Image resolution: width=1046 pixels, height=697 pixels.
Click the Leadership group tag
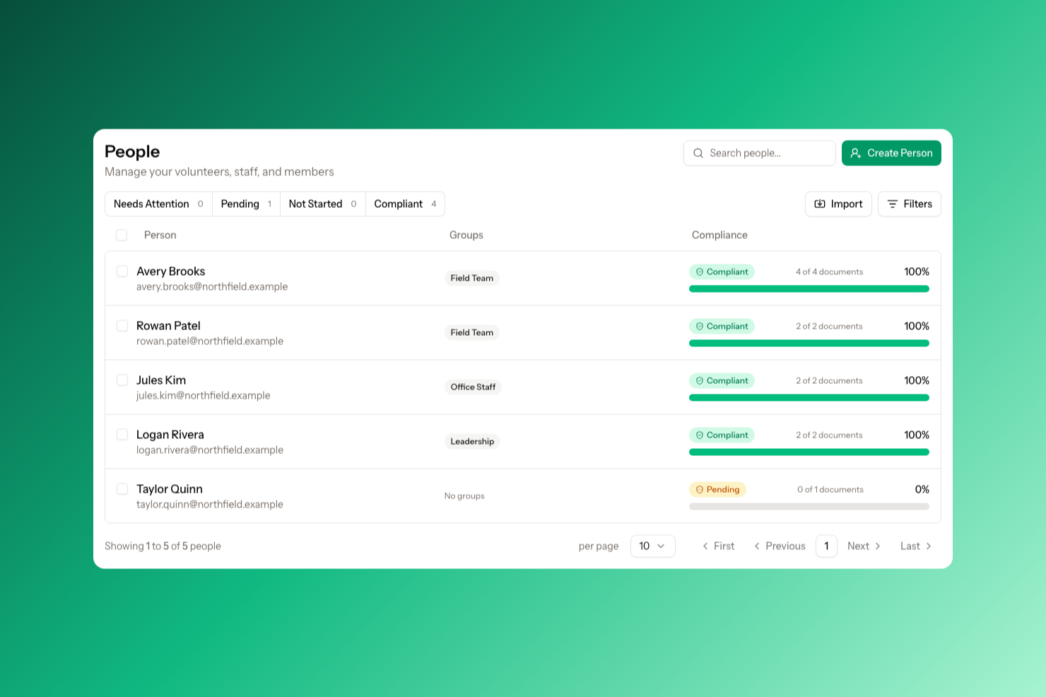(x=472, y=441)
